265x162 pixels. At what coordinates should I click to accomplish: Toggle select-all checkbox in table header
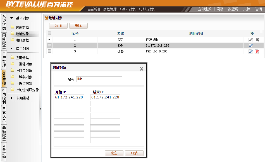(49, 33)
